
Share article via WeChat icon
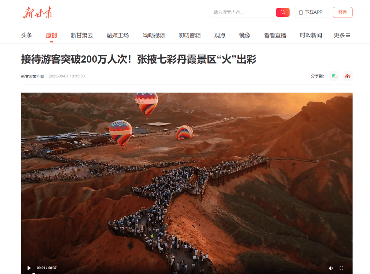tap(334, 76)
